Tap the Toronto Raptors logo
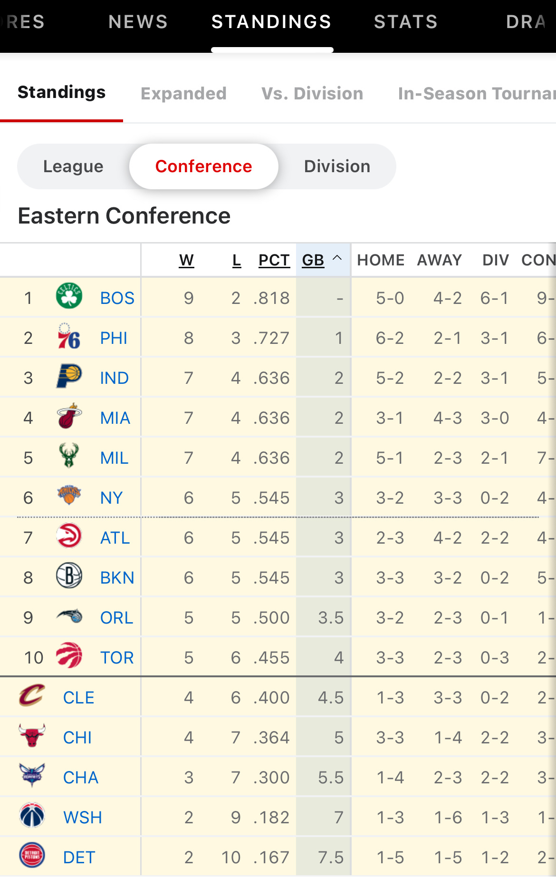 [69, 655]
